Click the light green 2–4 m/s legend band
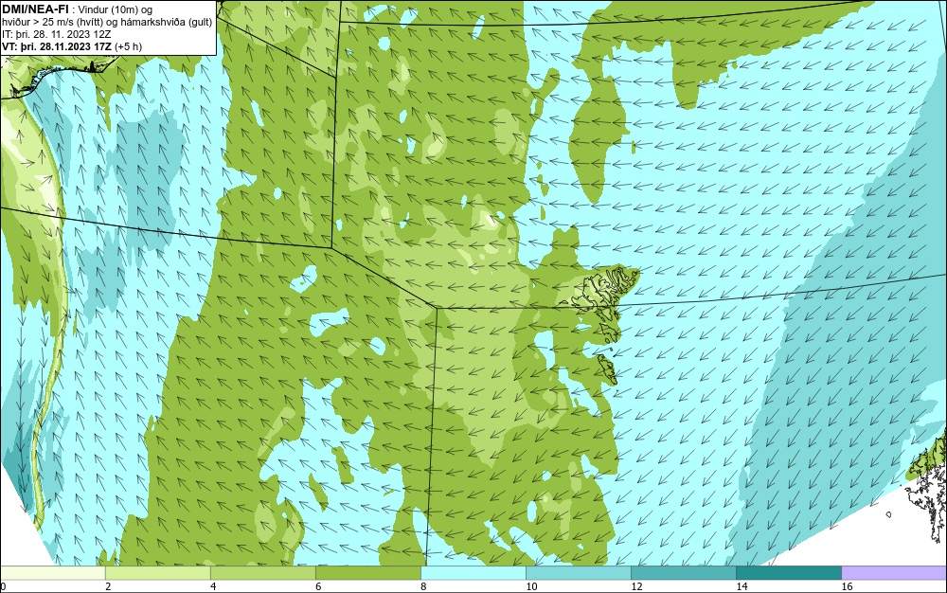Screen dimensions: 947x593 [x=157, y=573]
